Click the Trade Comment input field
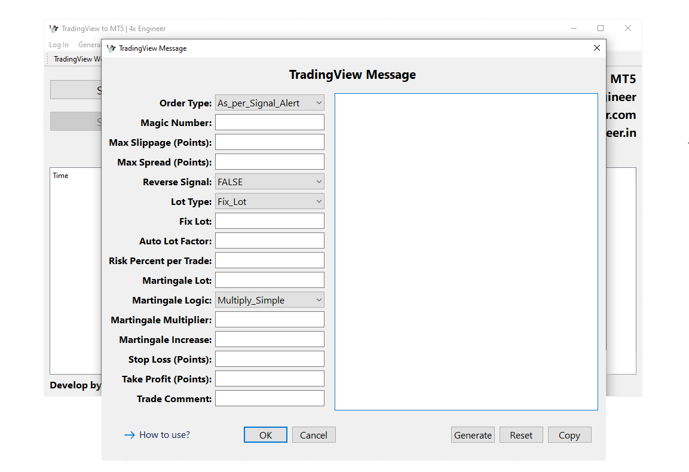Image resolution: width=689 pixels, height=472 pixels. pyautogui.click(x=270, y=398)
